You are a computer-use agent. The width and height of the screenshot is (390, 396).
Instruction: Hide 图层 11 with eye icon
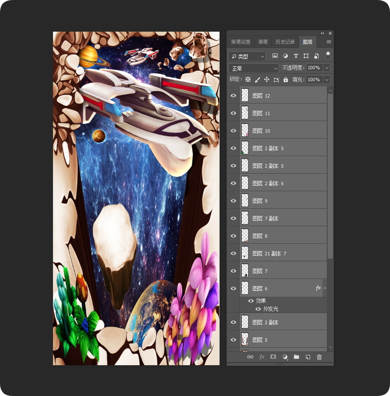tap(233, 113)
